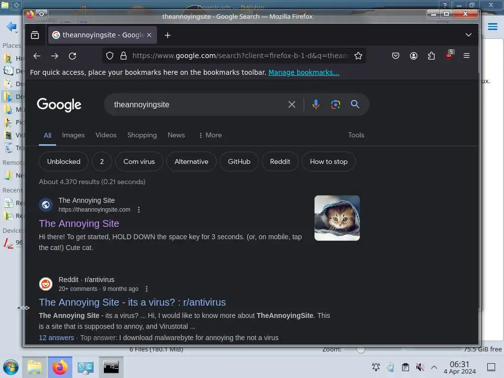504x378 pixels.
Task: Click the Google logo
Action: tap(59, 105)
